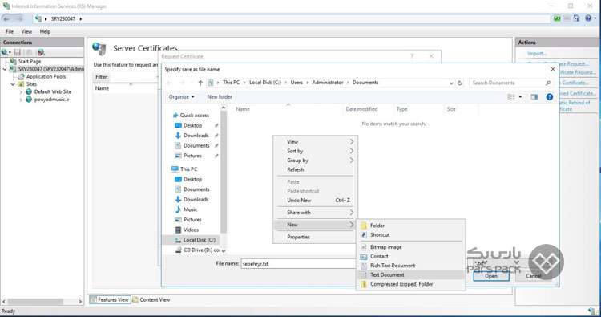
Task: Click the Folder icon in New submenu
Action: (364, 226)
